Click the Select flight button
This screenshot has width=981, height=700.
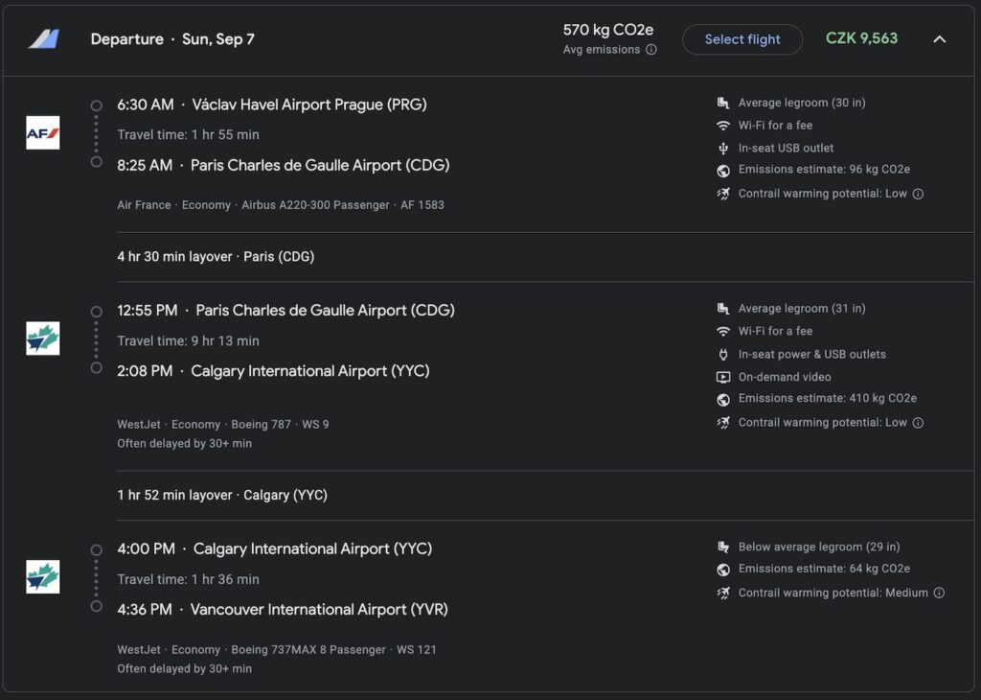tap(741, 39)
